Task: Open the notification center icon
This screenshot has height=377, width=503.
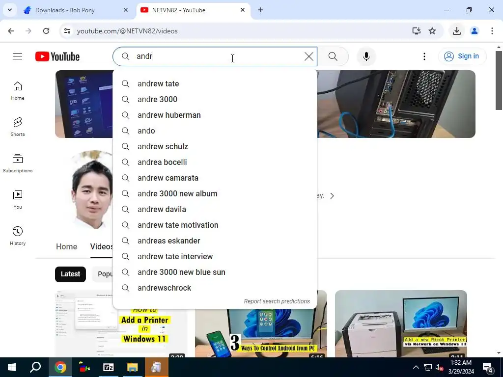Action: (488, 367)
